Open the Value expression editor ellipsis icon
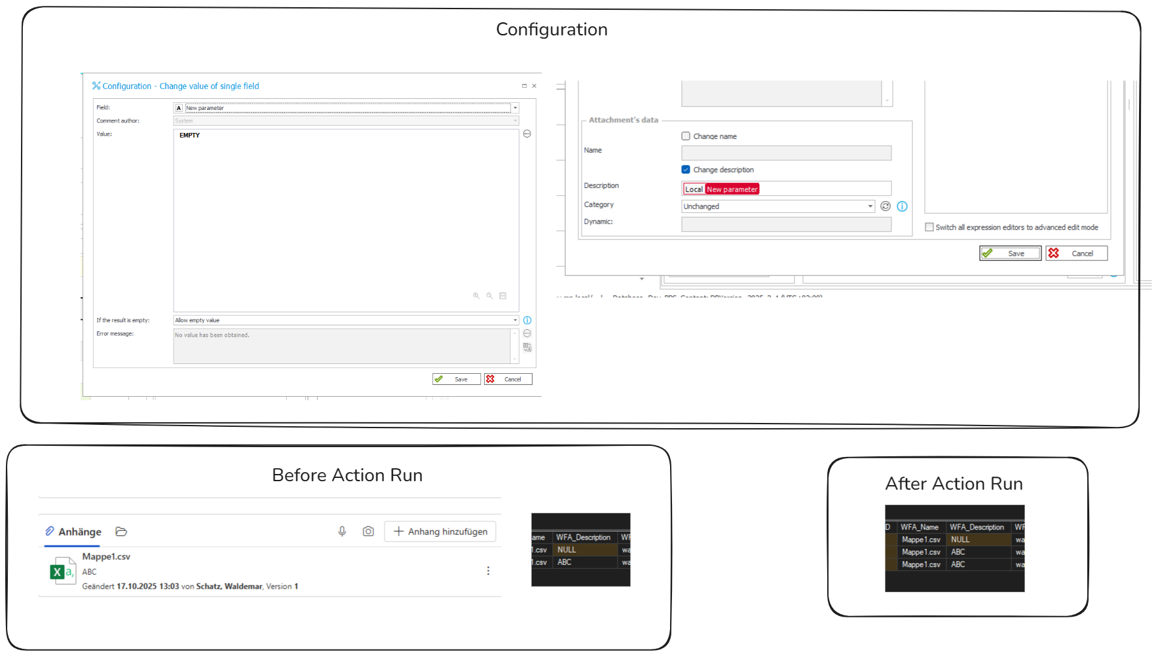Viewport: 1158px width, 656px height. pyautogui.click(x=527, y=134)
